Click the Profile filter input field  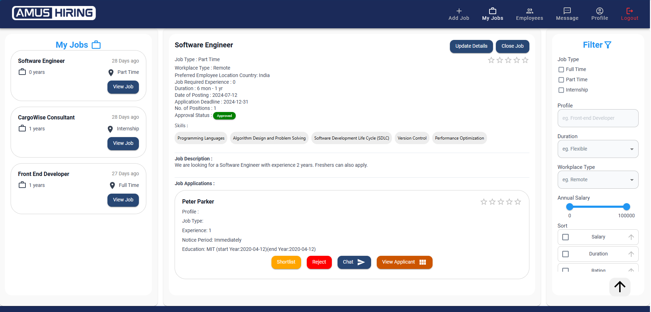[599, 118]
